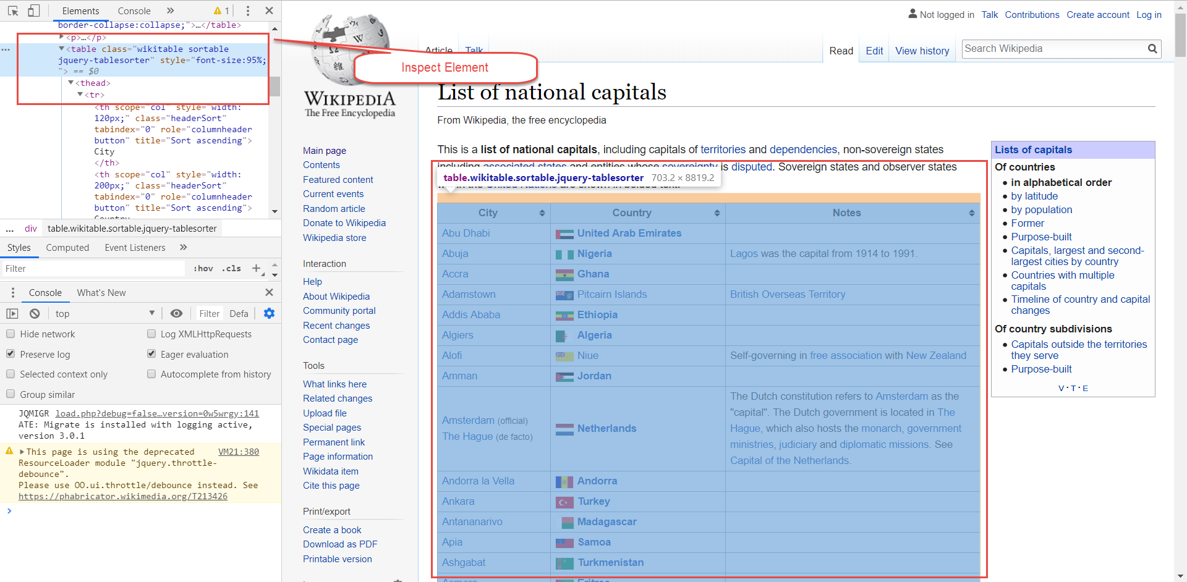Toggle live expression eye icon
Screen dimensions: 1187x582
point(176,313)
